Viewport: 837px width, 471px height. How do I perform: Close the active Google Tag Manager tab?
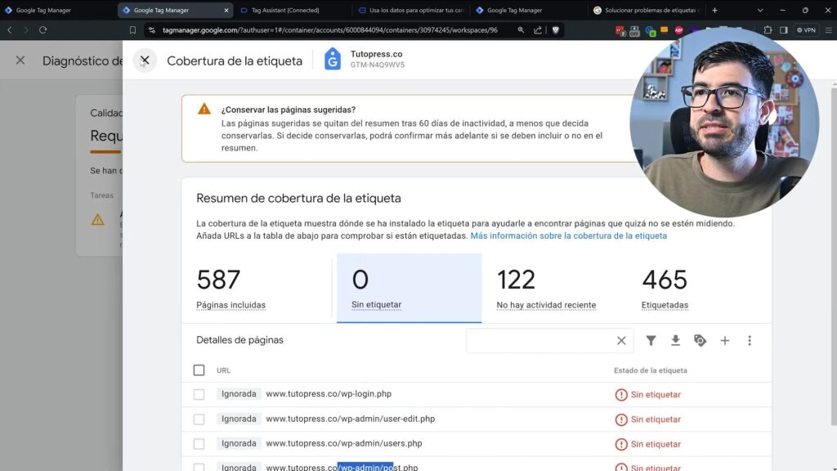pyautogui.click(x=226, y=10)
